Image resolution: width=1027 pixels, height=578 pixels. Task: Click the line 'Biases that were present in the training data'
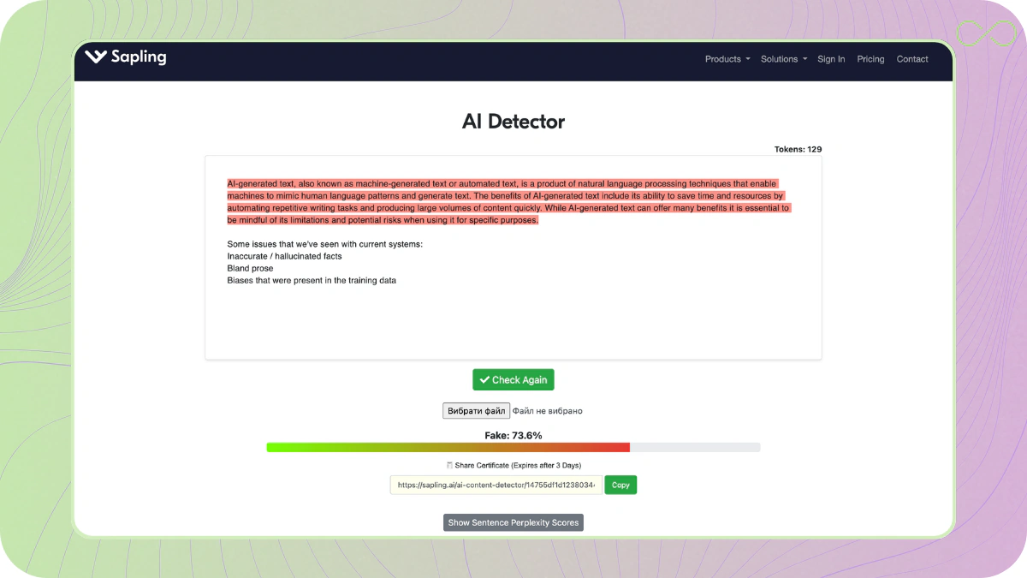coord(312,280)
